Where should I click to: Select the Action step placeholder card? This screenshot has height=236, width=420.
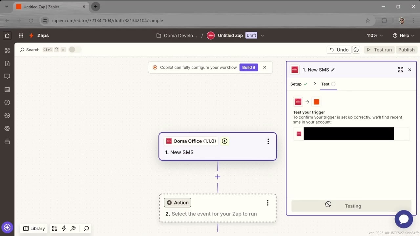pyautogui.click(x=218, y=208)
